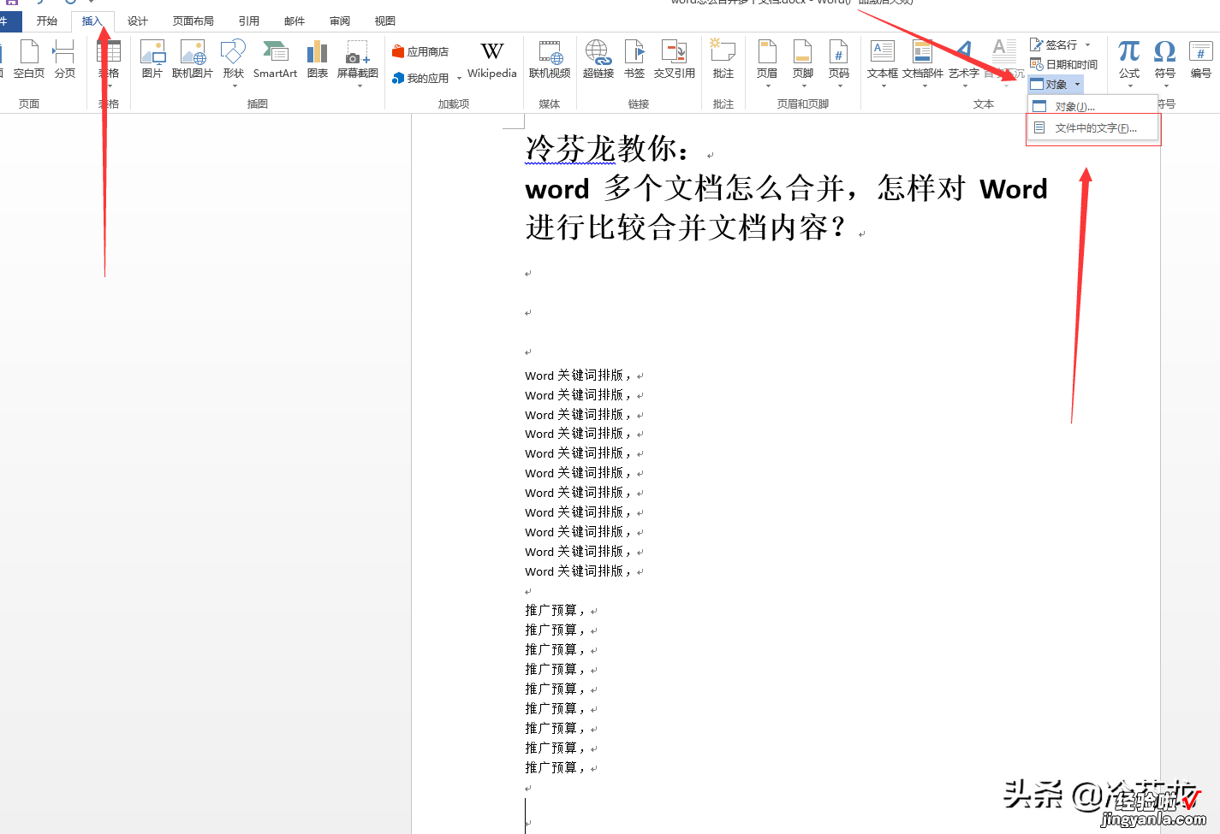Switch to the References (引用) tab
1220x834 pixels.
(x=249, y=21)
